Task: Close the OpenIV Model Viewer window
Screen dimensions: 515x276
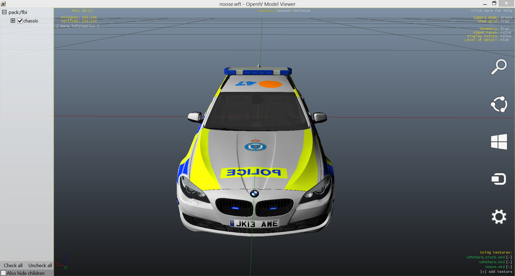Action: point(506,3)
